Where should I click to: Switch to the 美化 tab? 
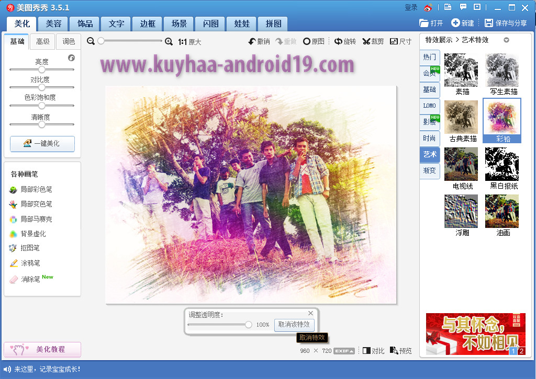tap(22, 24)
